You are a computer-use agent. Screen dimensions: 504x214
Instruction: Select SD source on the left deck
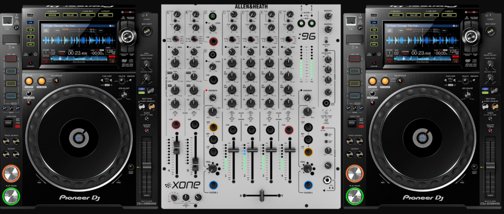click(x=31, y=37)
